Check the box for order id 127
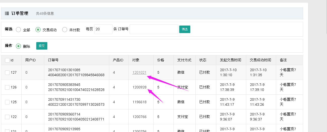327x132 pixels. (7, 72)
